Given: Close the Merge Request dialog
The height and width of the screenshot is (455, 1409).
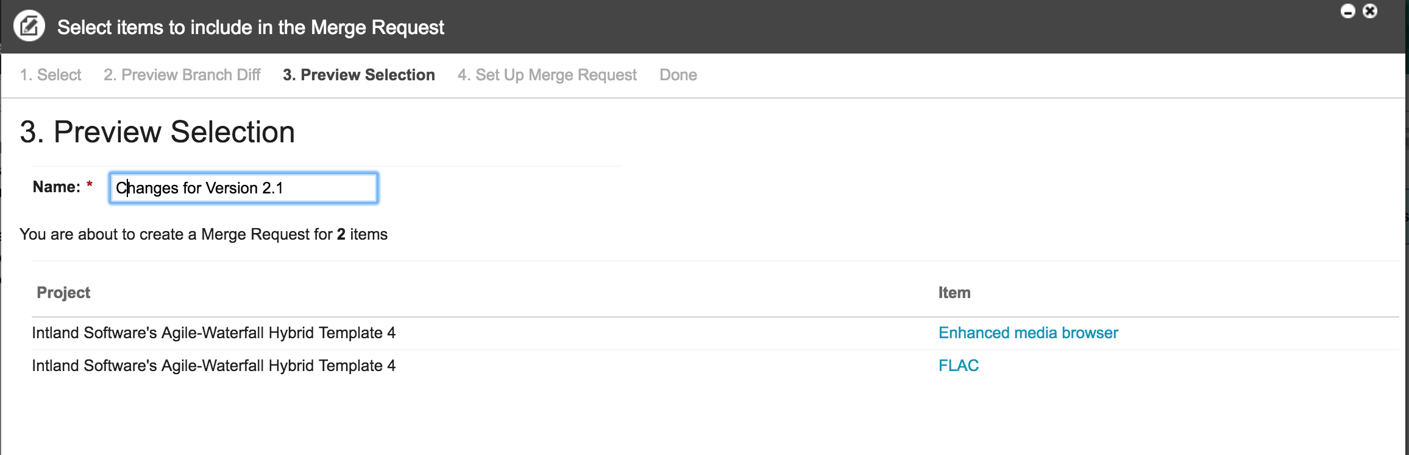Looking at the screenshot, I should tap(1370, 11).
